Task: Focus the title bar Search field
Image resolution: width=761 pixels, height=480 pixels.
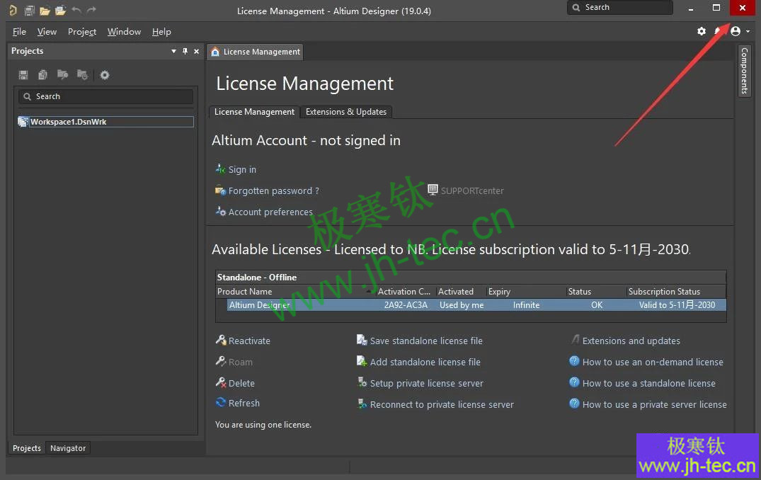Action: pyautogui.click(x=619, y=7)
